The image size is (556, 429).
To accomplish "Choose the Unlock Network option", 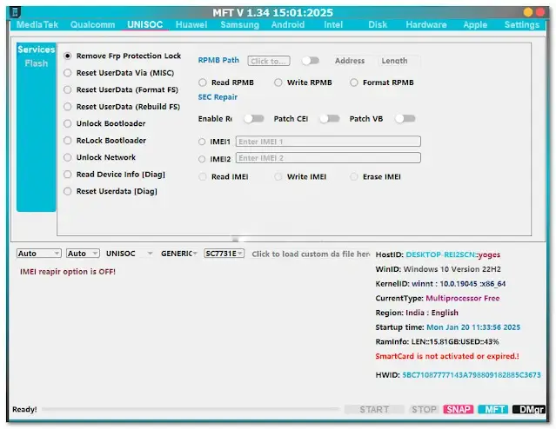I will (100, 157).
